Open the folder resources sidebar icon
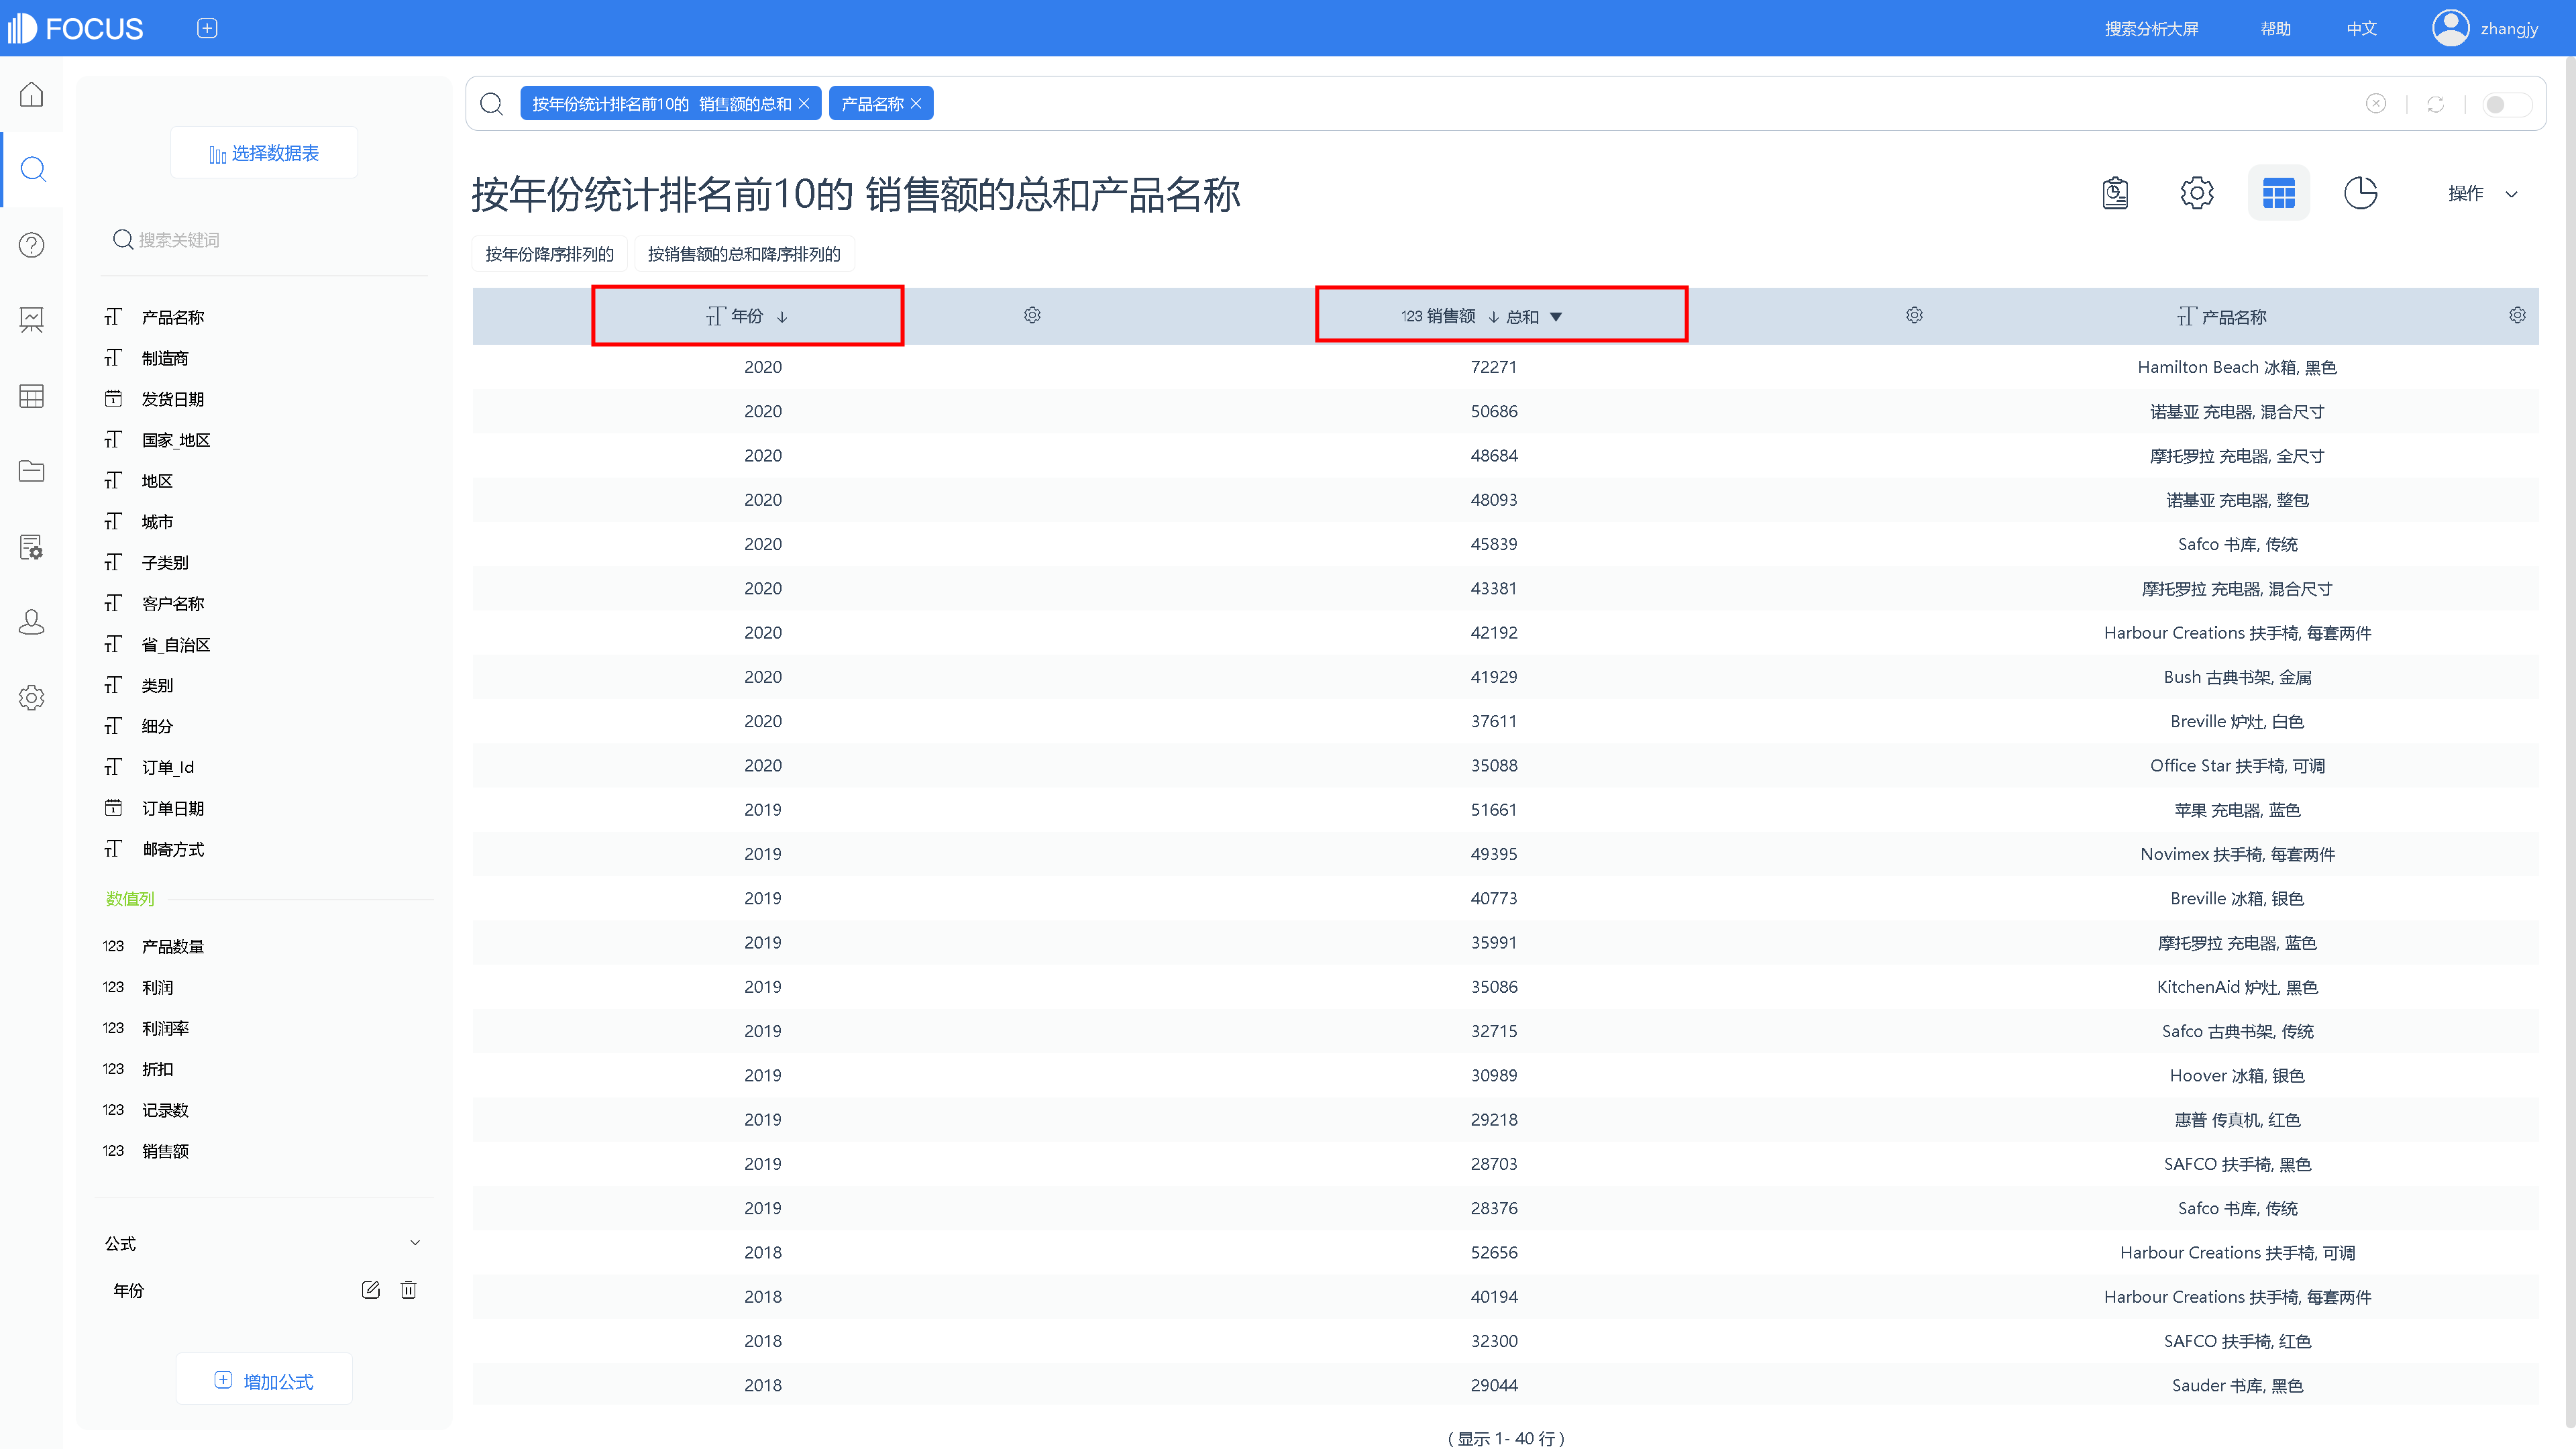The height and width of the screenshot is (1449, 2576). click(32, 471)
